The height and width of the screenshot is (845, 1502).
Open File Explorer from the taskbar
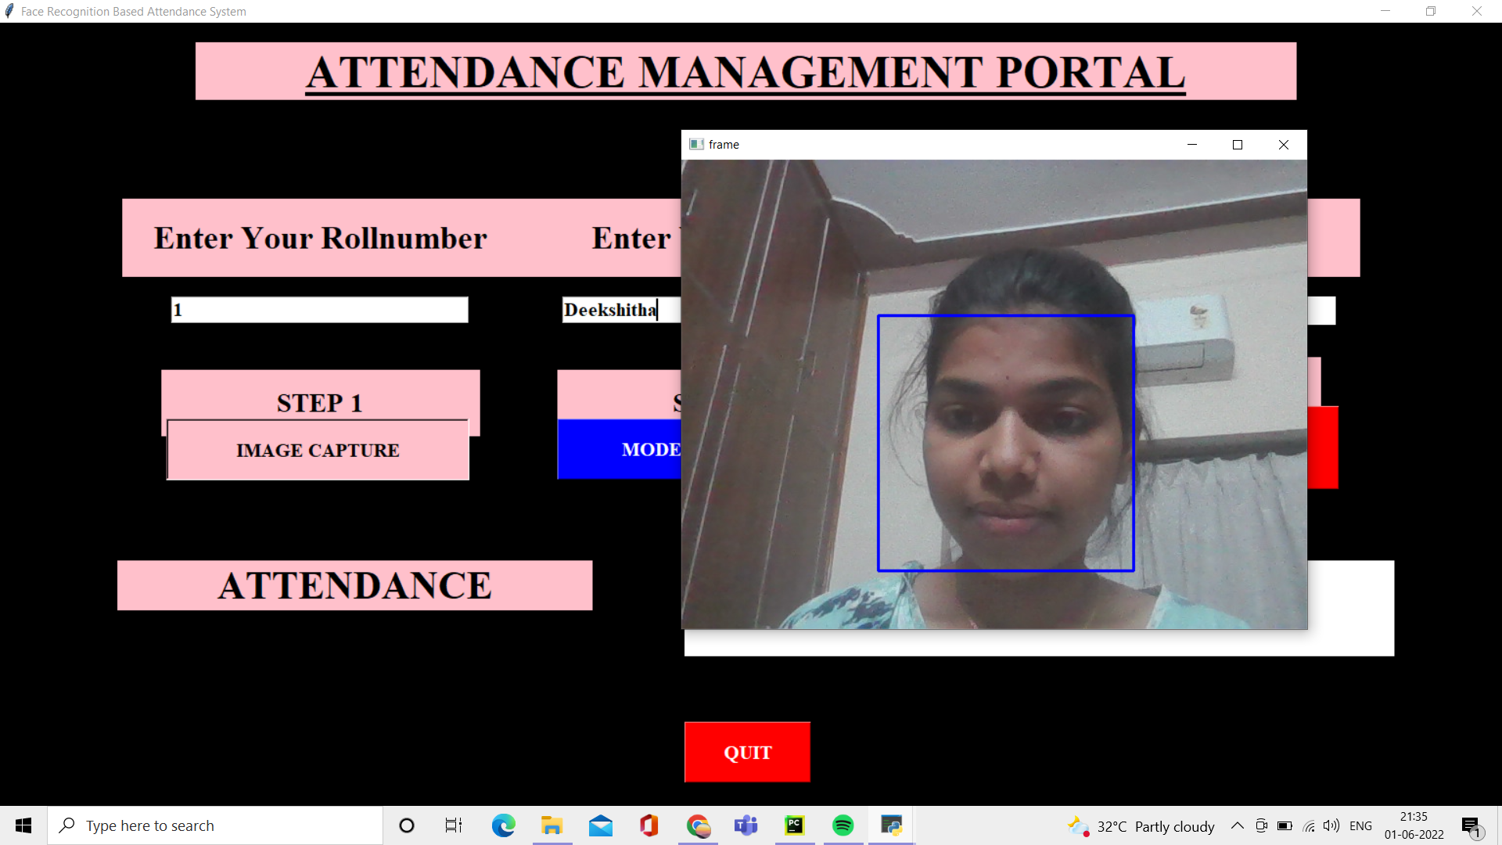click(552, 825)
